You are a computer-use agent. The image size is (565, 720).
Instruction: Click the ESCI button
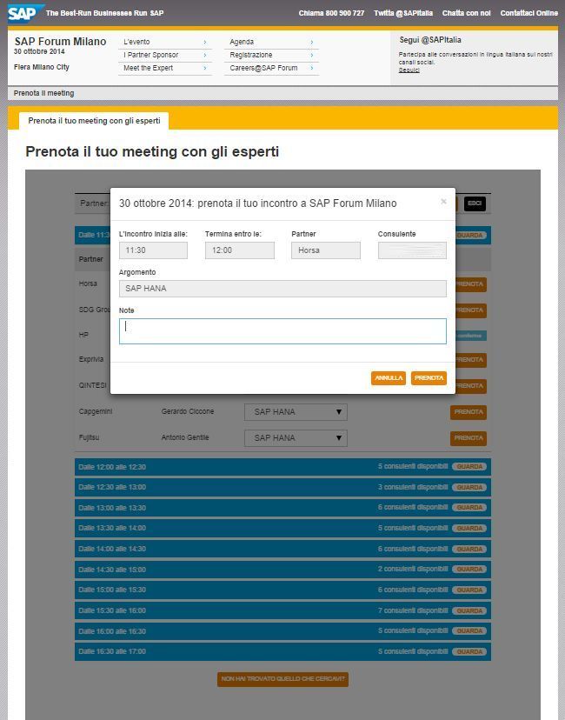[x=475, y=203]
